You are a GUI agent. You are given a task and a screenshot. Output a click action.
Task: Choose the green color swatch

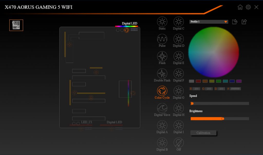click(x=219, y=81)
